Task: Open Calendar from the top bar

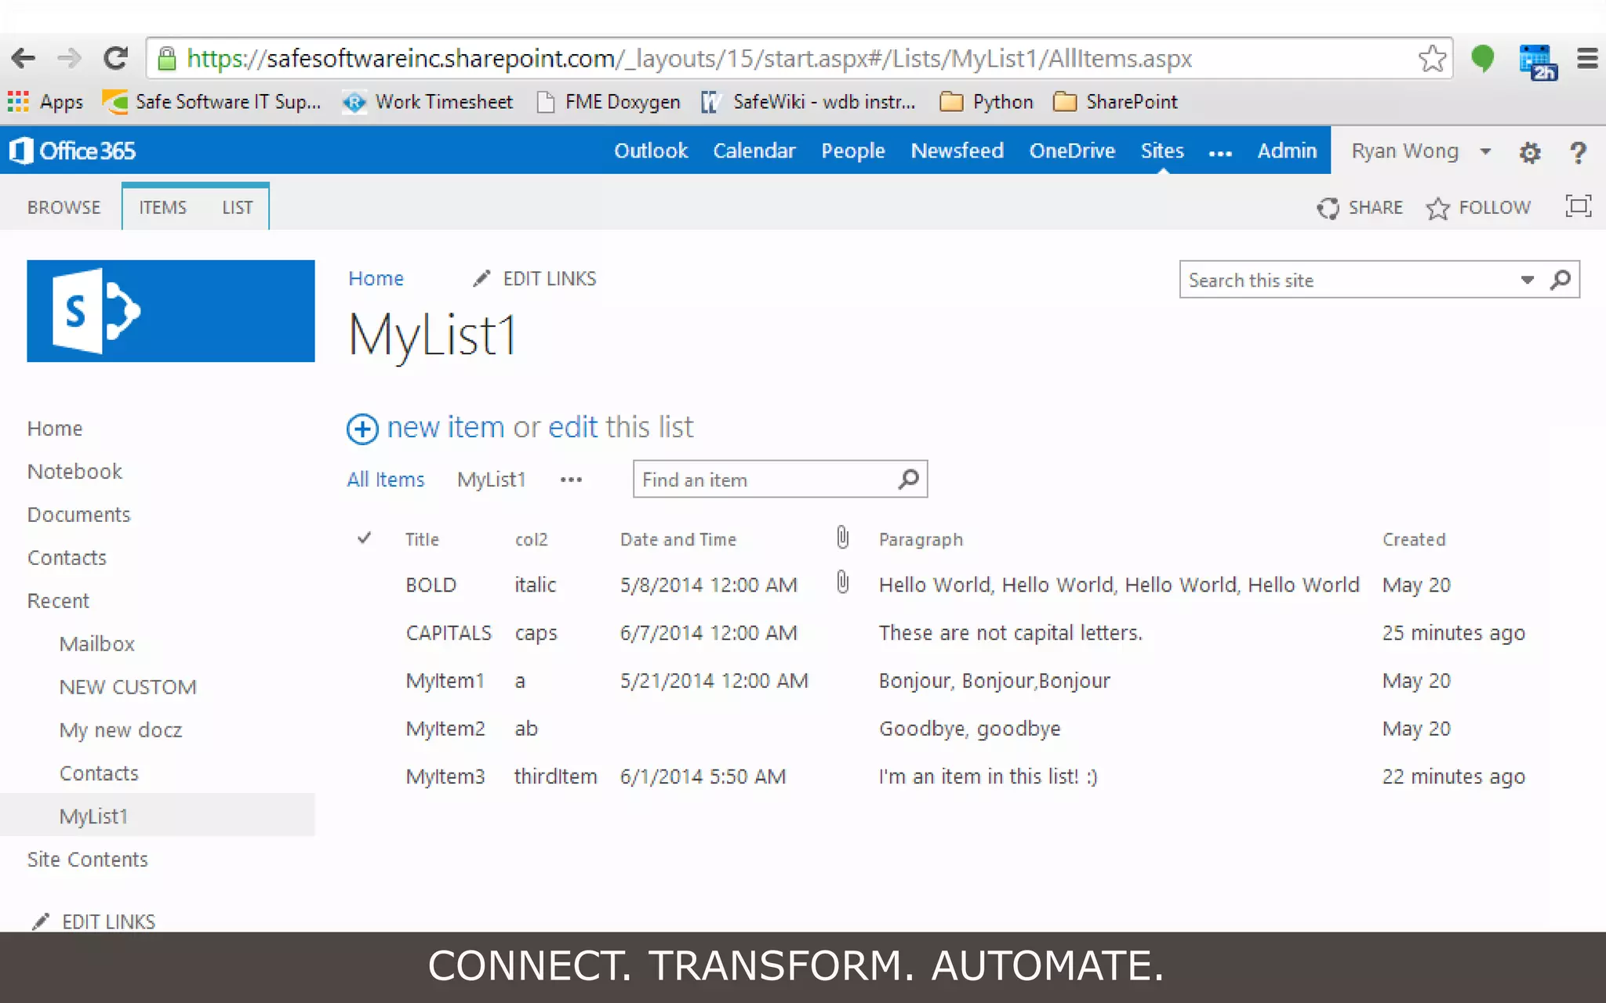Action: 754,150
